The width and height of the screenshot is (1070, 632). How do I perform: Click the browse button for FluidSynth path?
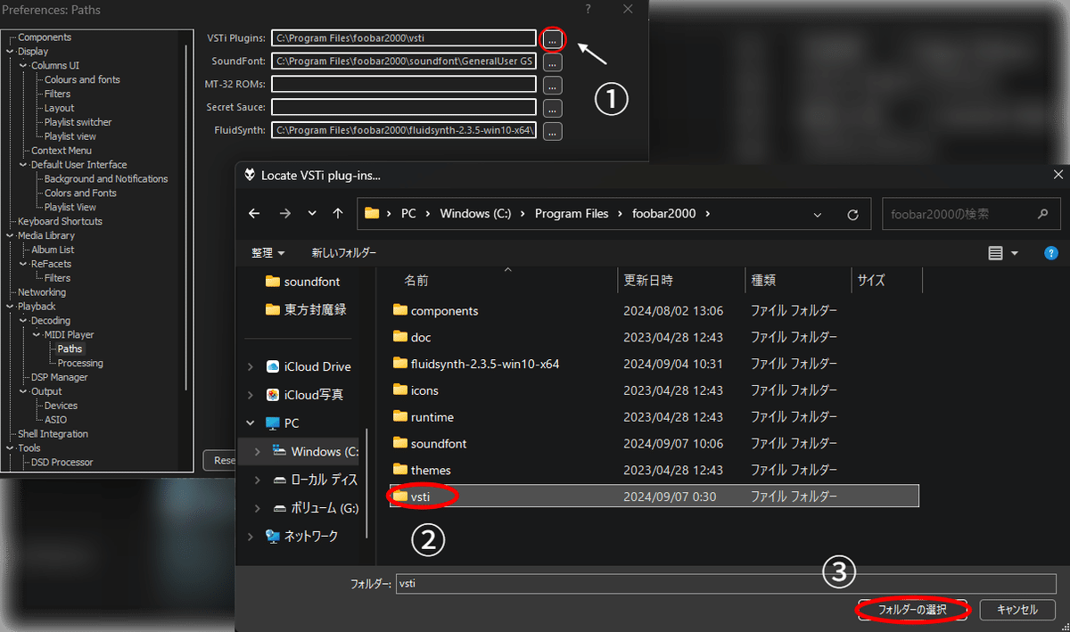tap(553, 131)
